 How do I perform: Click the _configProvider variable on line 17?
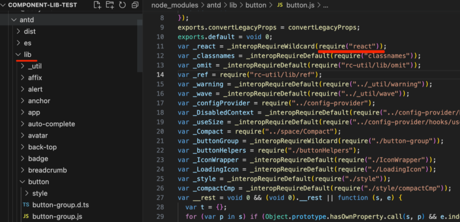(221, 103)
